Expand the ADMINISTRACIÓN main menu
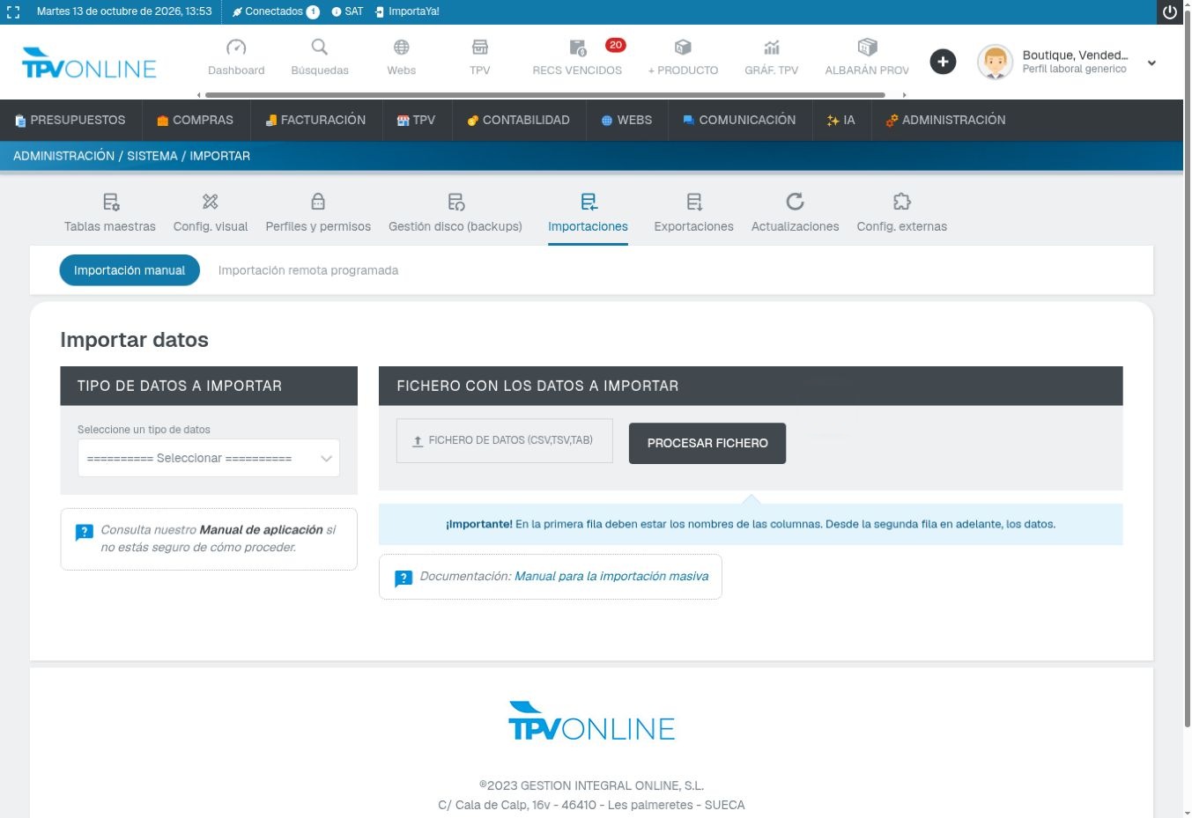The image size is (1192, 818). click(945, 120)
